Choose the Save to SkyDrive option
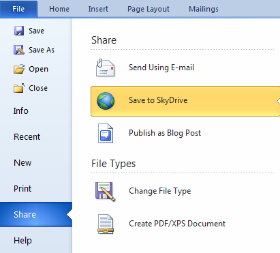 (x=185, y=101)
